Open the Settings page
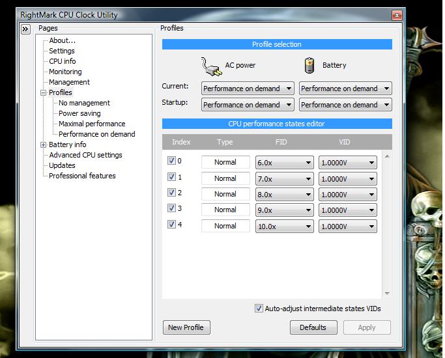Screen dimensions: 445x358 click(x=62, y=51)
